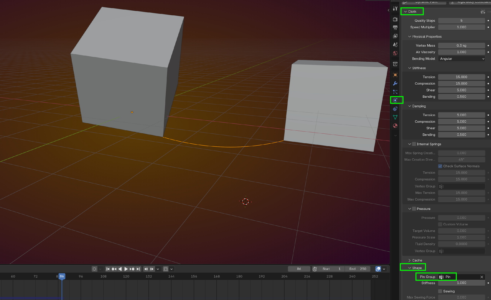Image resolution: width=491 pixels, height=300 pixels.
Task: Click the current frame number field
Action: (299, 269)
